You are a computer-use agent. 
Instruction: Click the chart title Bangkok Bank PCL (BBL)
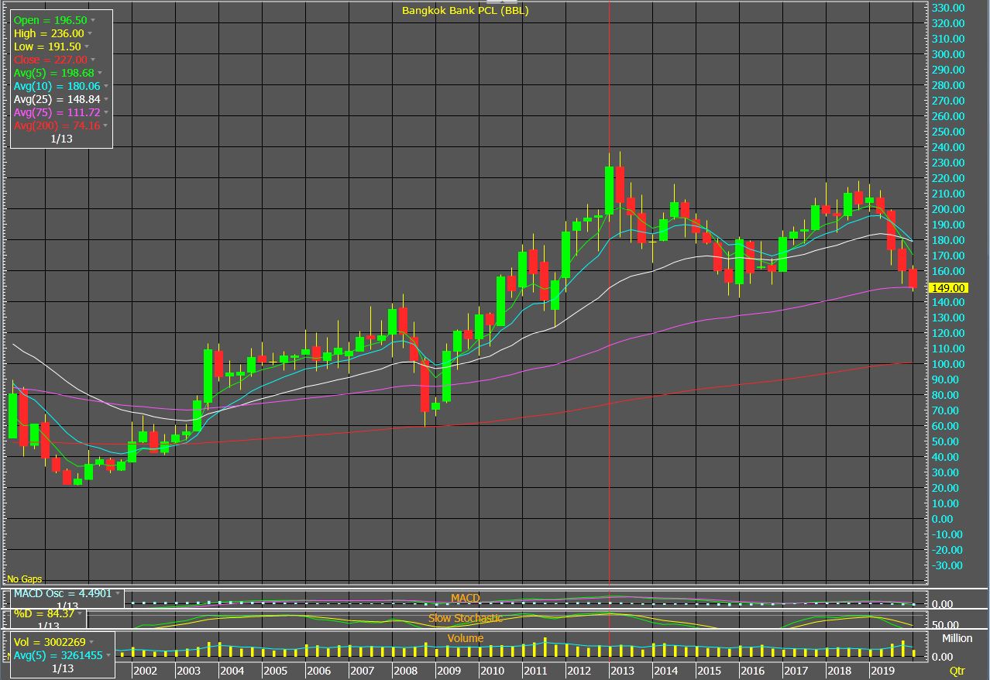point(465,11)
